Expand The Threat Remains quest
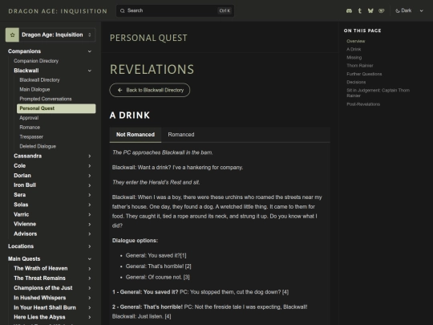Viewport: 433px width, 325px height. pos(90,278)
